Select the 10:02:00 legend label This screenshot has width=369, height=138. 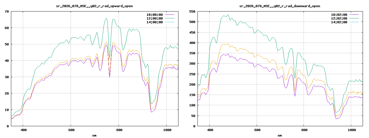pyautogui.click(x=339, y=14)
